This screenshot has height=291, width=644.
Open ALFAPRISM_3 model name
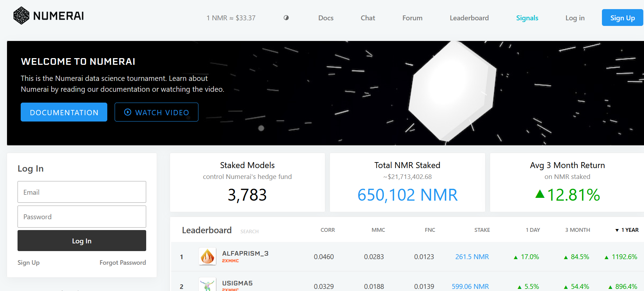point(245,253)
